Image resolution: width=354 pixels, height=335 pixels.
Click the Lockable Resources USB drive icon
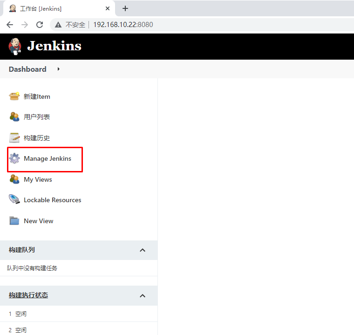point(14,199)
